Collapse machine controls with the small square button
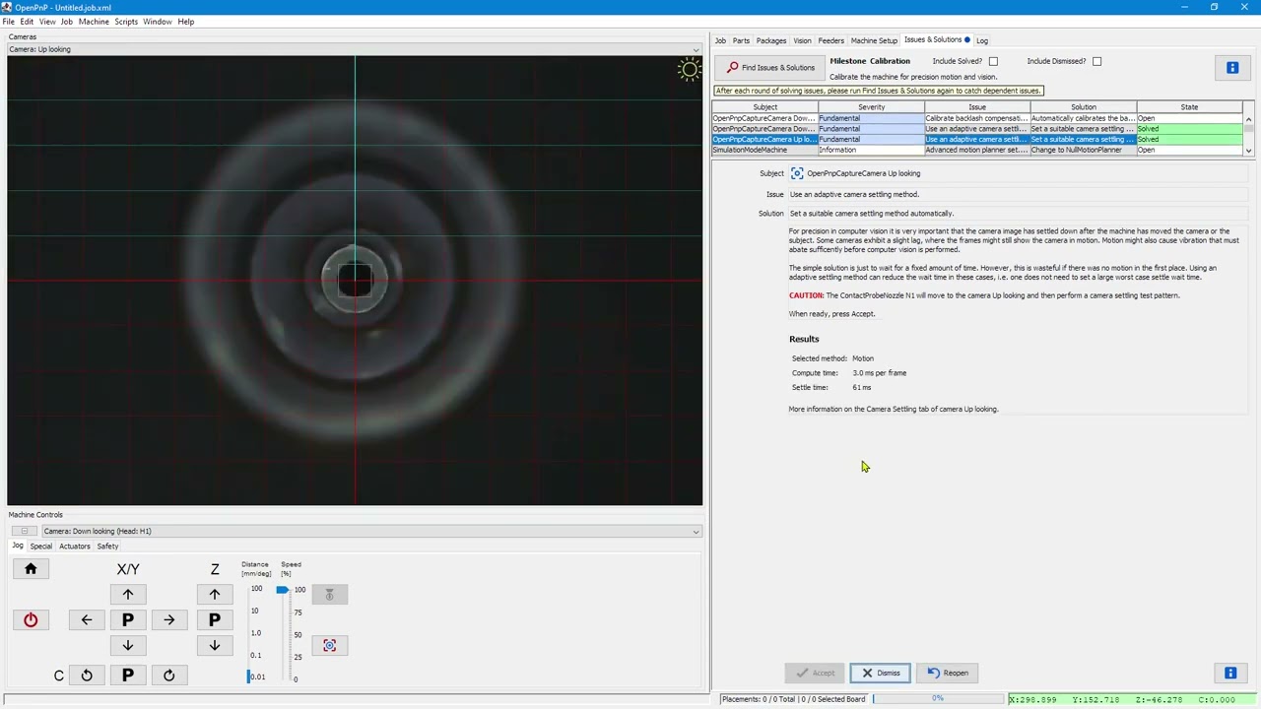This screenshot has height=709, width=1261. click(25, 532)
